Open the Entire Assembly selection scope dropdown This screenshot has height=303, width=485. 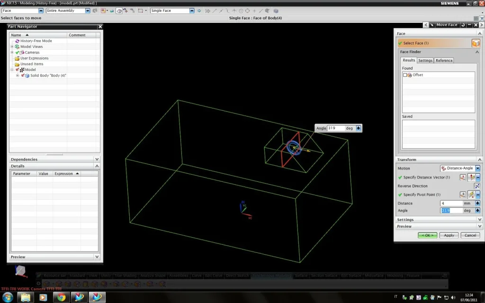point(88,11)
